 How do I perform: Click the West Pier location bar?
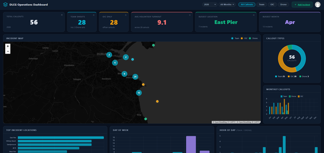[x=43, y=151]
